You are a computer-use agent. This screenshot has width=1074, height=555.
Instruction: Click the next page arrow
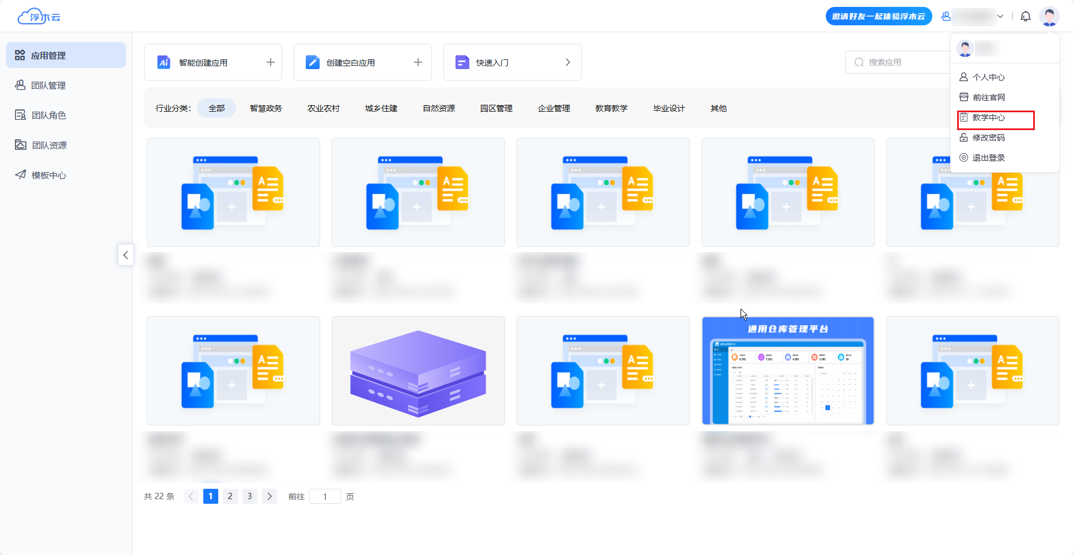(270, 496)
